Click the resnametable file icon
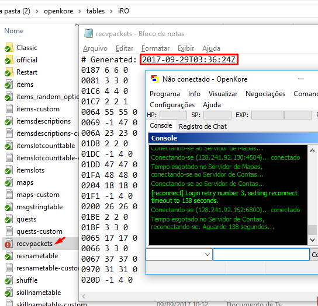Image resolution: width=318 pixels, height=306 pixels. point(9,256)
